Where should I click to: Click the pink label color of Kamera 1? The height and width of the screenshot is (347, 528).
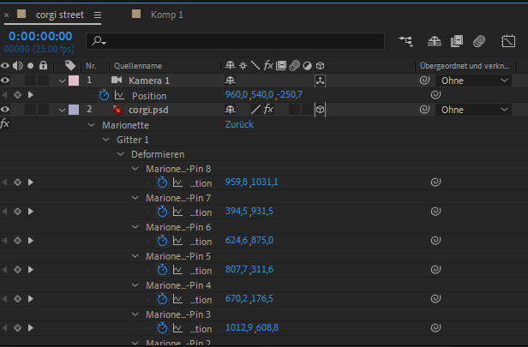coord(73,81)
